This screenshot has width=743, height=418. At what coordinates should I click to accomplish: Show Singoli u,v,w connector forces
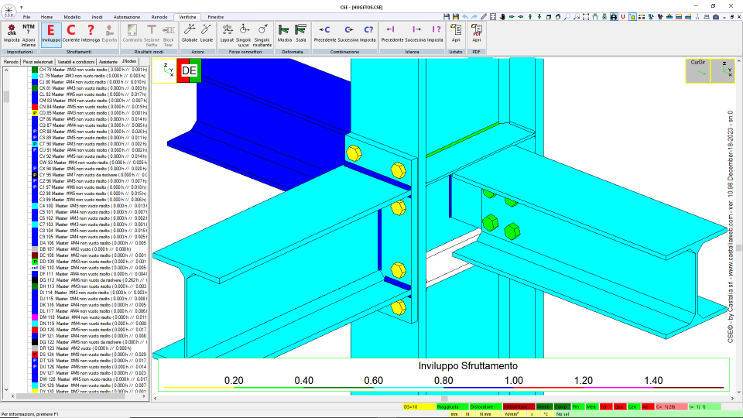tap(244, 35)
